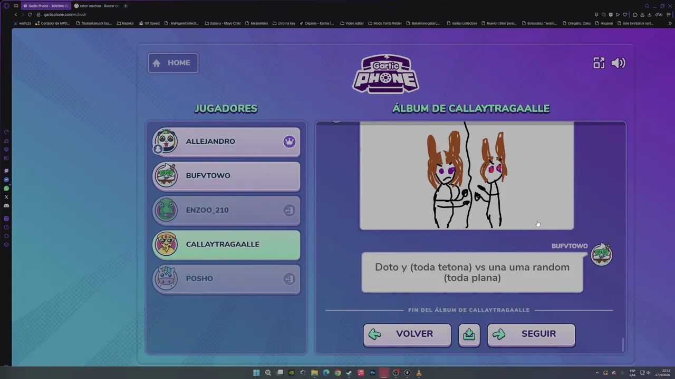The height and width of the screenshot is (379, 675).
Task: Expand the system tray hidden icons chevron
Action: pyautogui.click(x=597, y=373)
